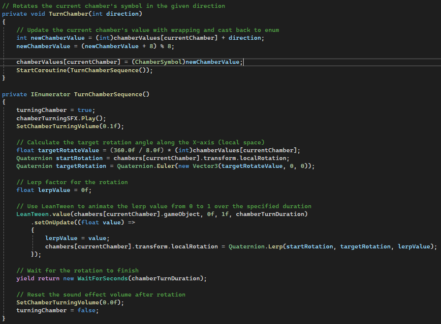This screenshot has width=441, height=324.
Task: Click the "LeanTween.value" call
Action: click(x=43, y=215)
